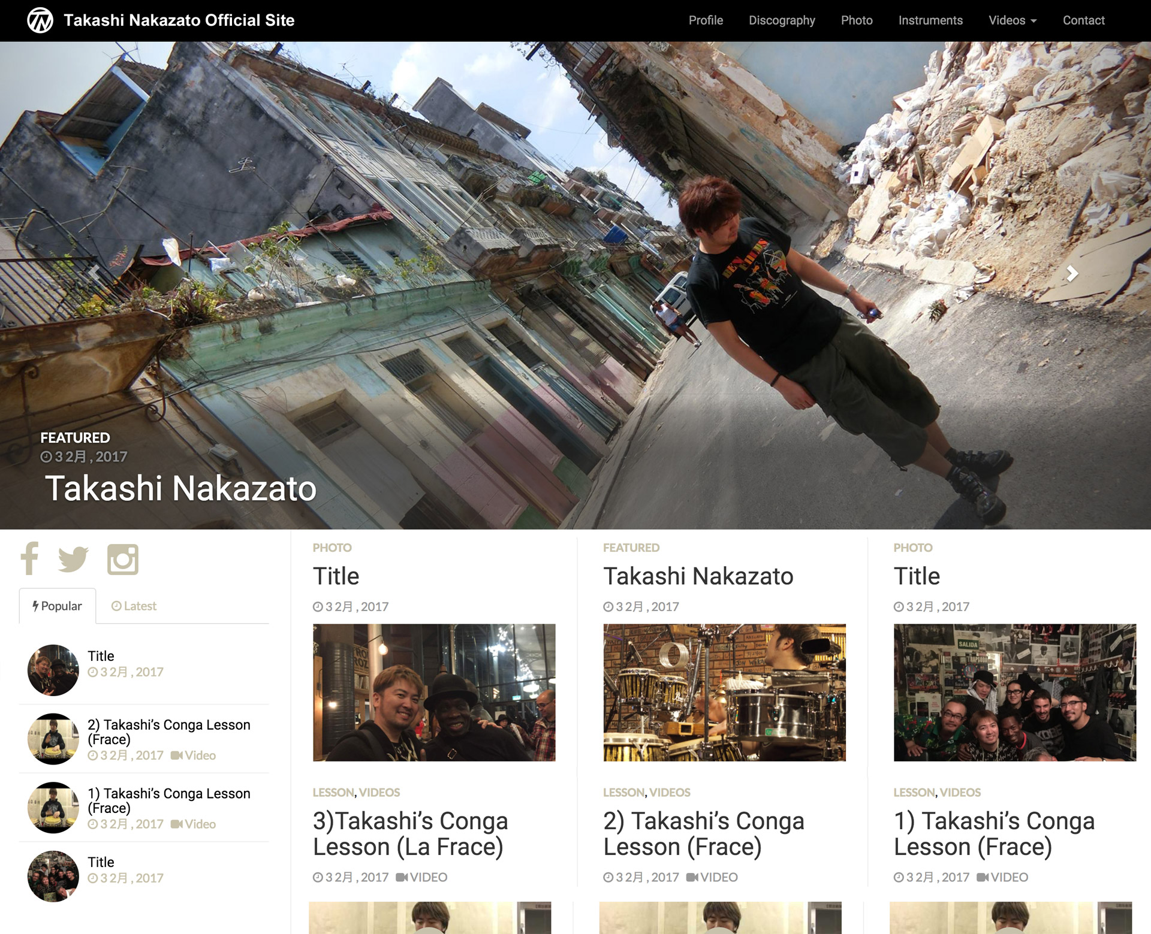Open third column Title post heading

click(917, 576)
